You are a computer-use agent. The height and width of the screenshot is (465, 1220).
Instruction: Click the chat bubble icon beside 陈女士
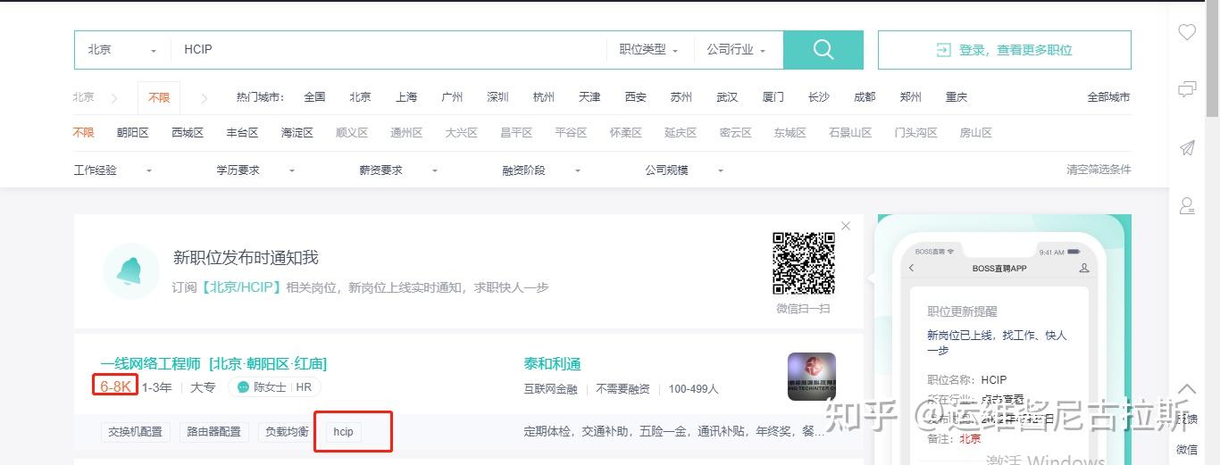click(243, 387)
